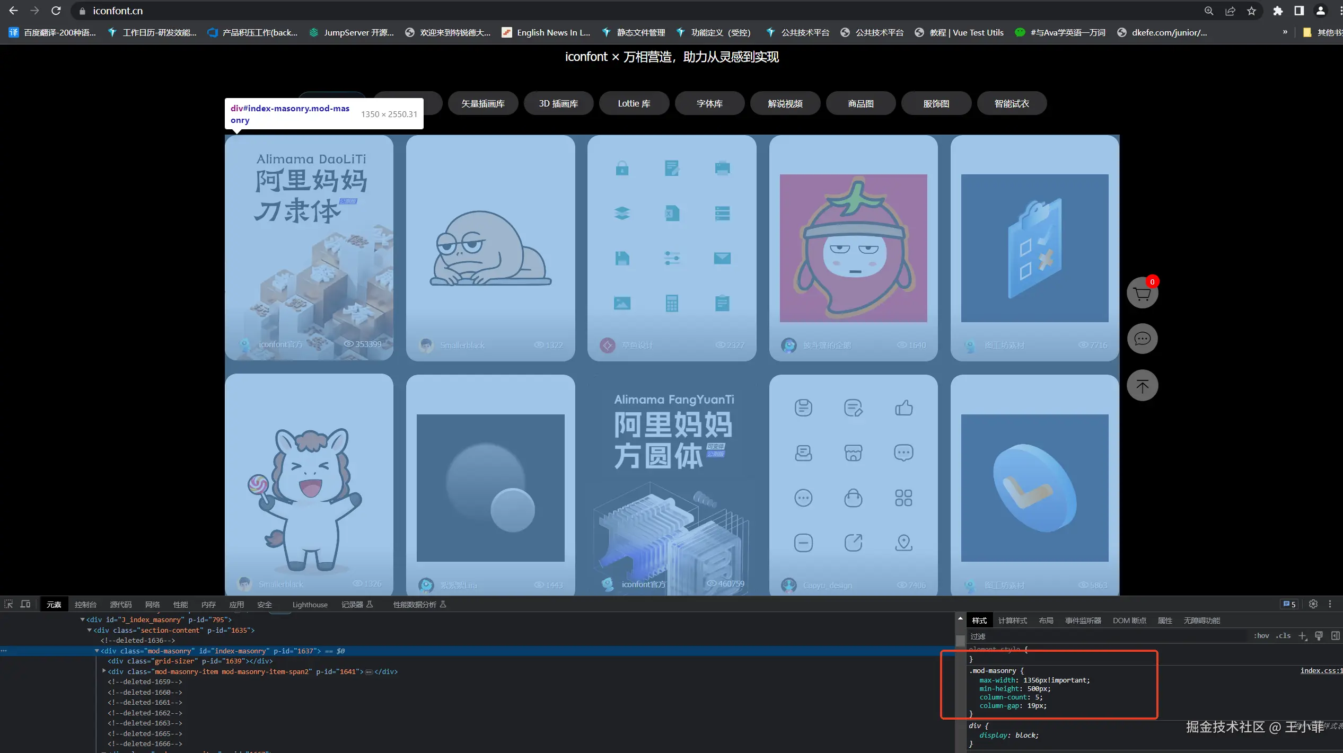Collapse the mod-masonry div node
Viewport: 1343px width, 753px height.
click(97, 651)
